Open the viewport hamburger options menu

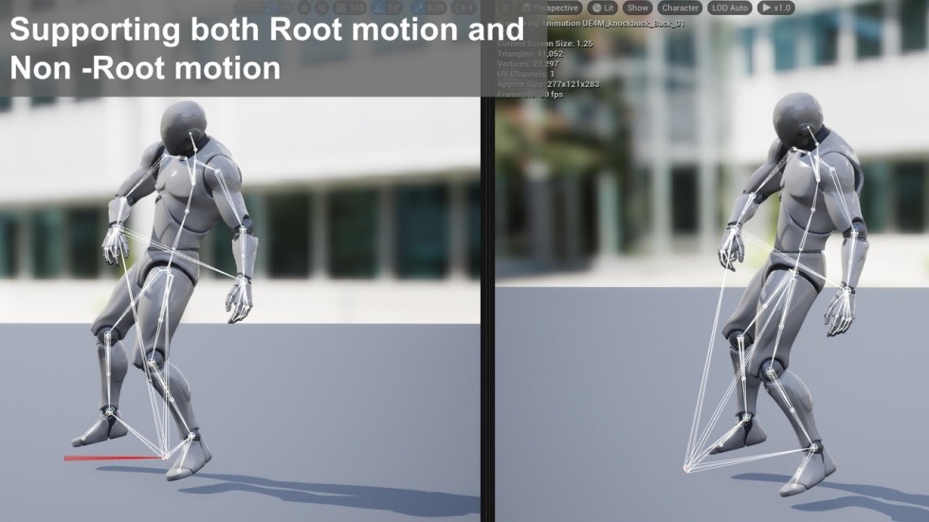tap(504, 8)
